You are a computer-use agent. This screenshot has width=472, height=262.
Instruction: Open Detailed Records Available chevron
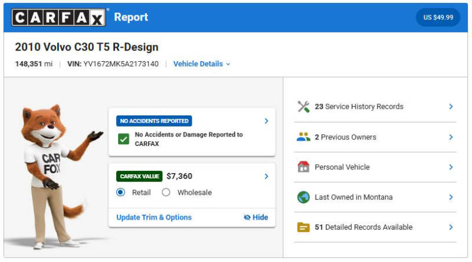[451, 227]
